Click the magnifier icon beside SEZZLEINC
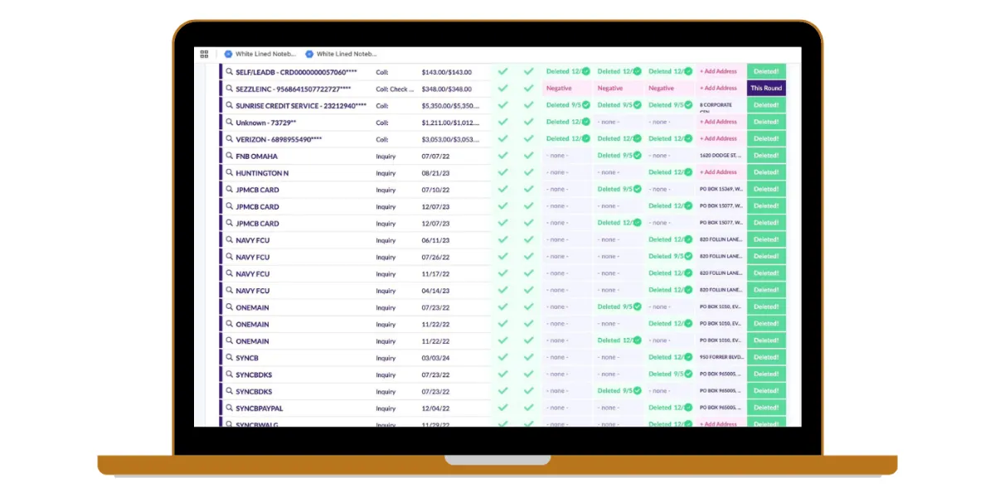995x497 pixels. pos(230,89)
